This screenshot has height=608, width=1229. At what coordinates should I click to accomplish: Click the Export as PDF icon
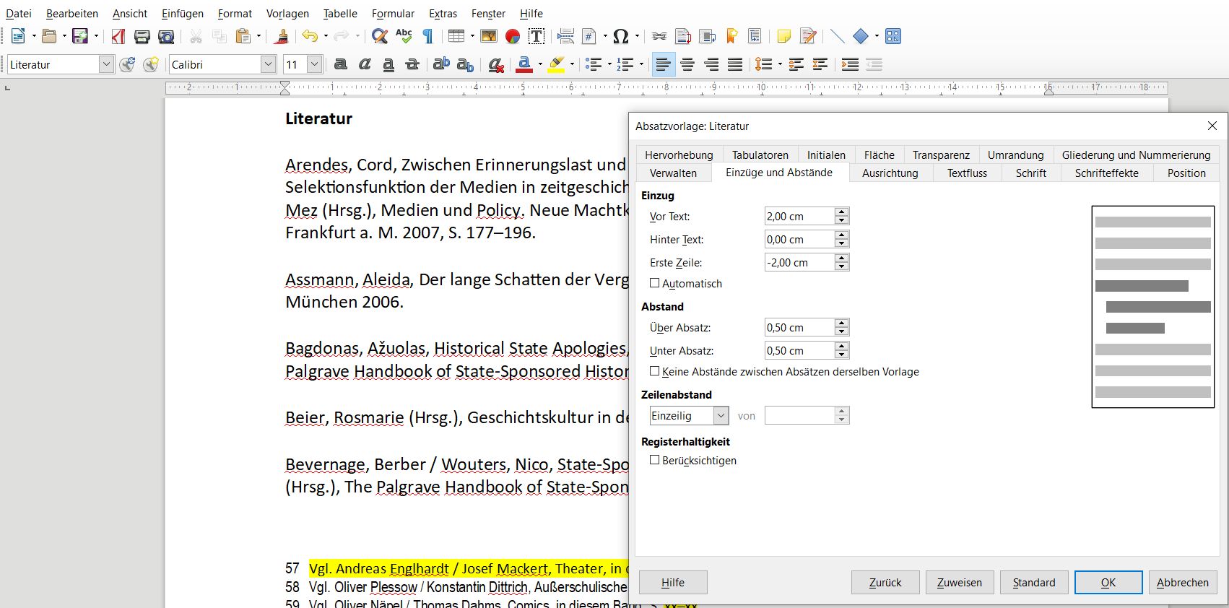(118, 36)
